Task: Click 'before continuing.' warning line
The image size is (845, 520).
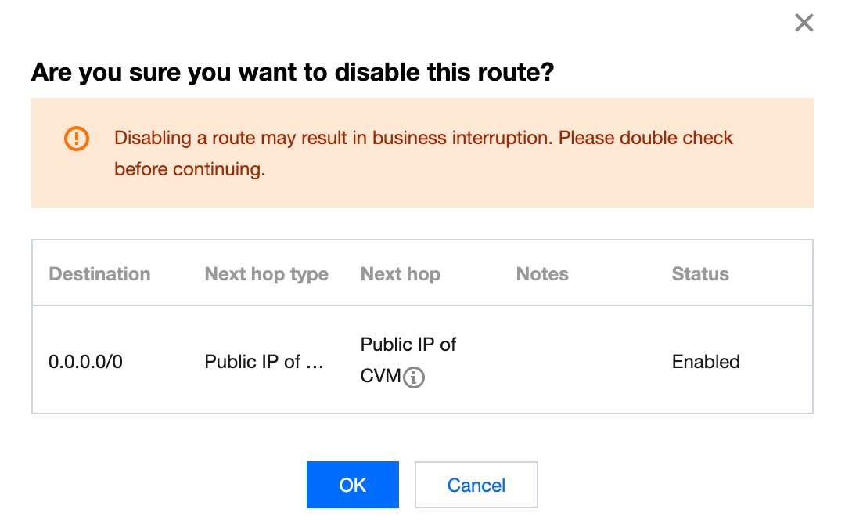Action: point(189,169)
